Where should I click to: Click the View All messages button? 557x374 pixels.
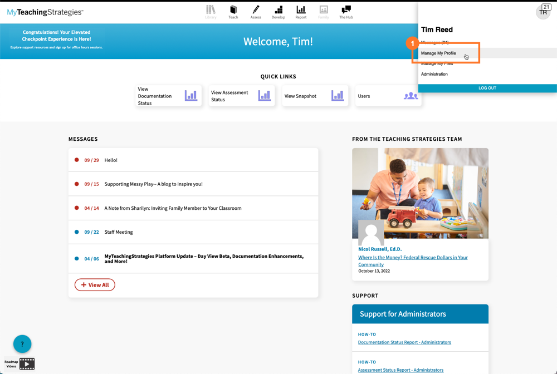(x=95, y=284)
